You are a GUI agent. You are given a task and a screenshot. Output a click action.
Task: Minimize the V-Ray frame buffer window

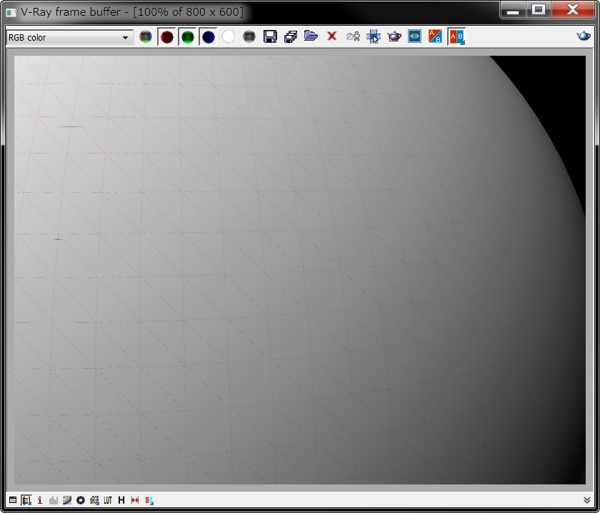(513, 10)
